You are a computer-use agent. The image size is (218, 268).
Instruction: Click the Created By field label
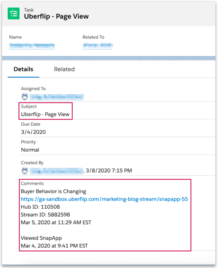[x=32, y=163]
